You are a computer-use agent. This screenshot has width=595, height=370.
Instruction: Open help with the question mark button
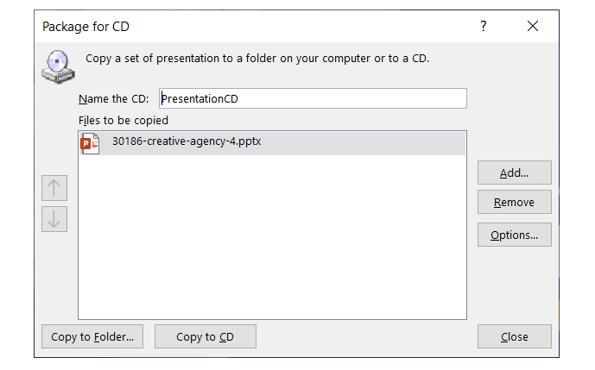484,27
